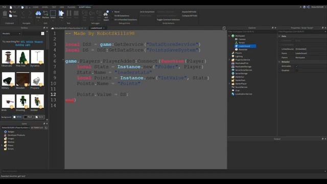Viewport: 327px width, 184px height.
Task: Click Toggle Comment Selection
Action: point(168,19)
